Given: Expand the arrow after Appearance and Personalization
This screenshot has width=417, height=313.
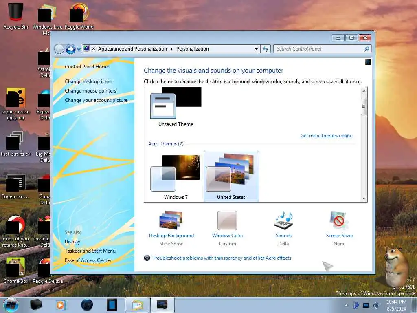Looking at the screenshot, I should [171, 49].
